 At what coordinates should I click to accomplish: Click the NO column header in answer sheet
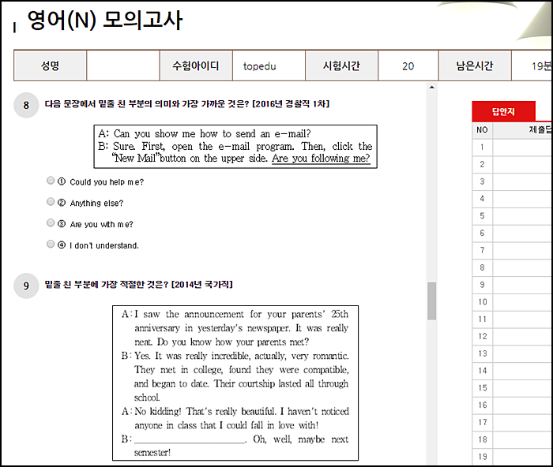(482, 130)
